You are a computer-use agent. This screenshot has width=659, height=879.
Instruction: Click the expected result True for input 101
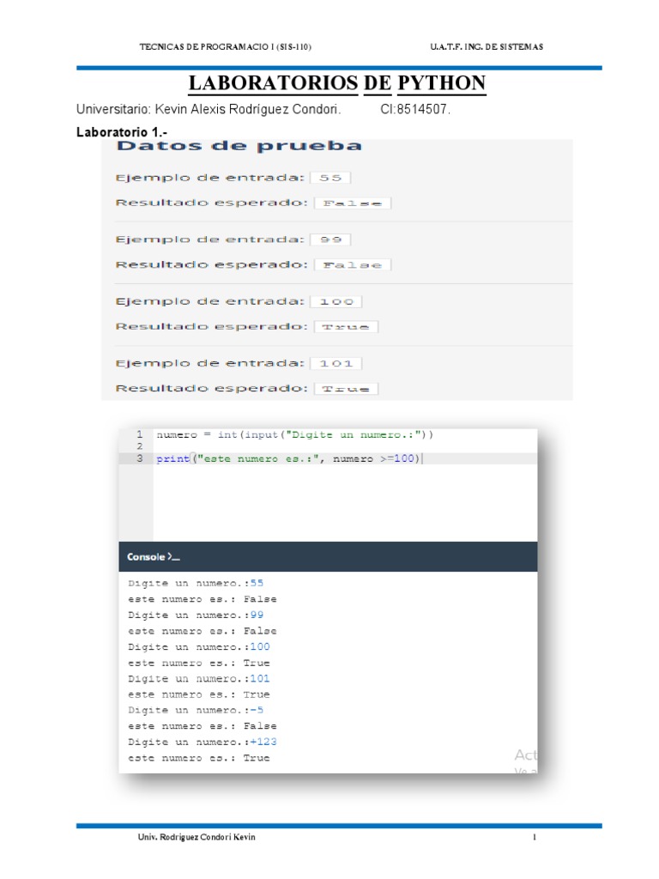pyautogui.click(x=346, y=389)
